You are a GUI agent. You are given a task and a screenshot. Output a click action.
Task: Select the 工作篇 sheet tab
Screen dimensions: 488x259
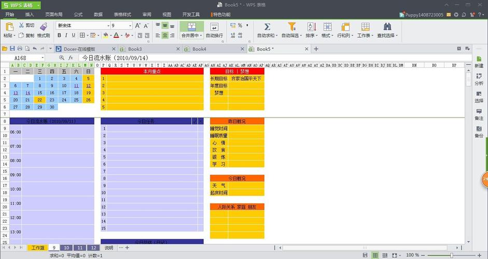coord(38,248)
